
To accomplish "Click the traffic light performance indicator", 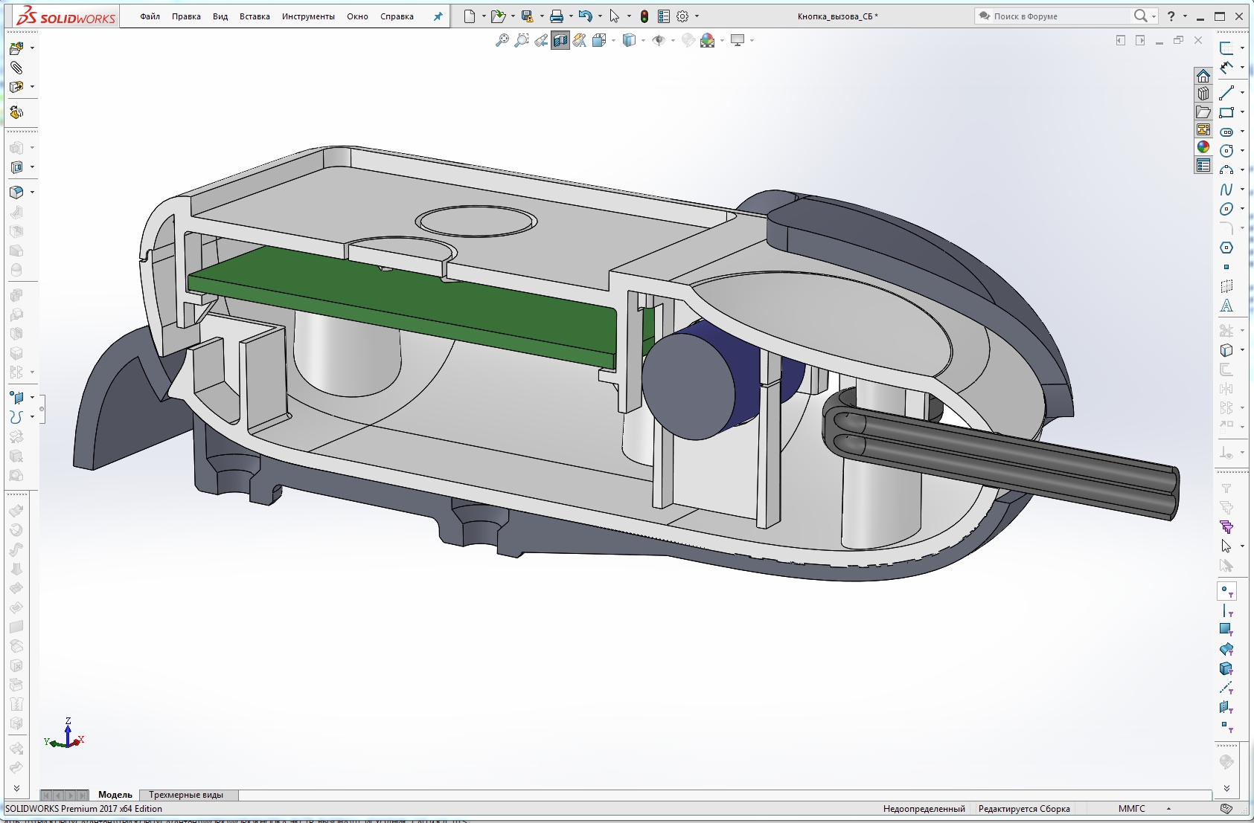I will [x=644, y=16].
